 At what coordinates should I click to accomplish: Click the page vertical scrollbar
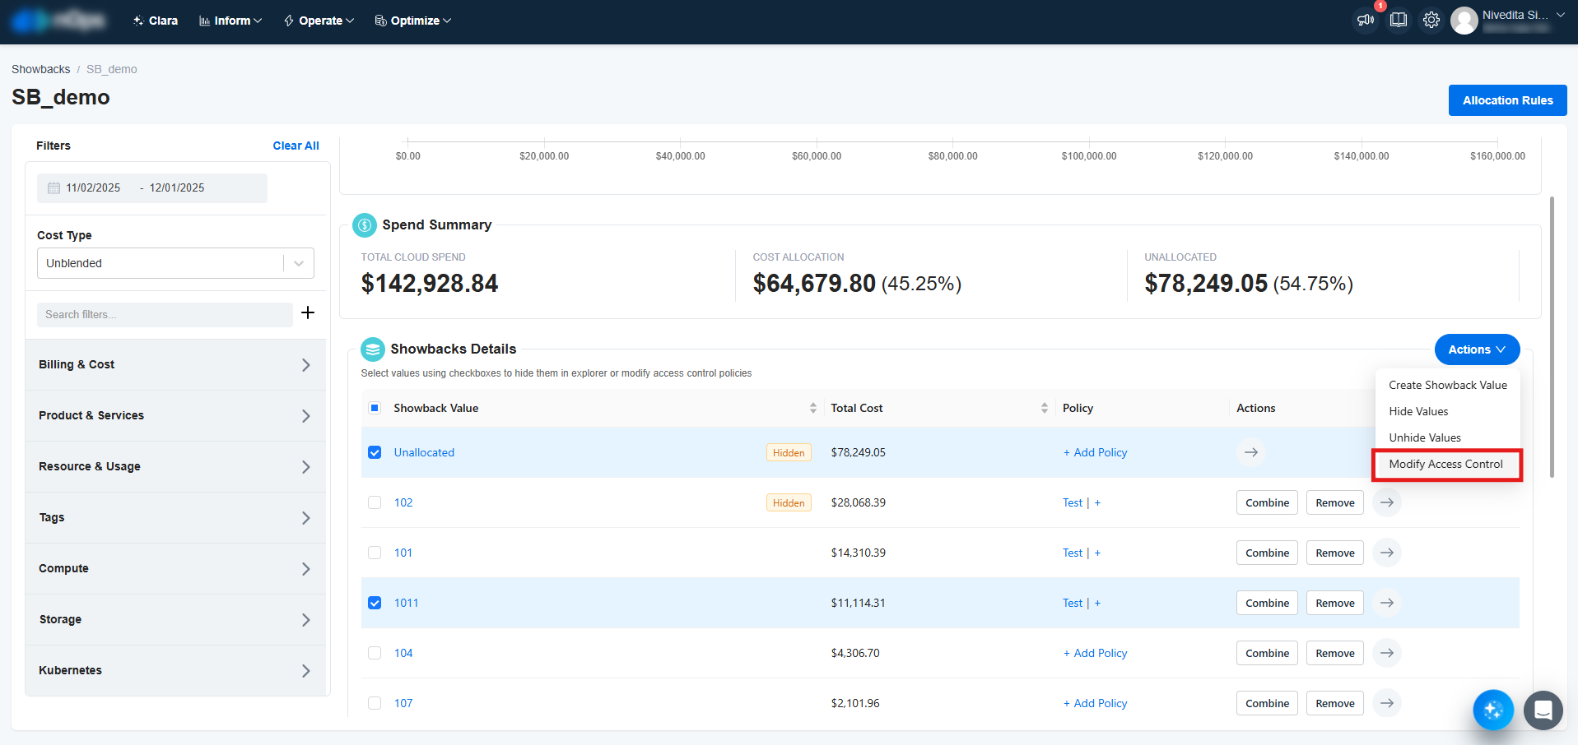coord(1552,337)
